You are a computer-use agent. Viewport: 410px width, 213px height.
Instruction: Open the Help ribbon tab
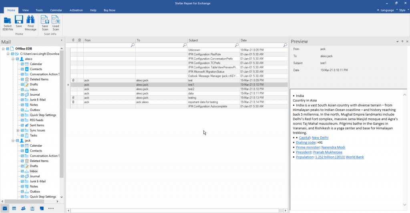pos(93,10)
